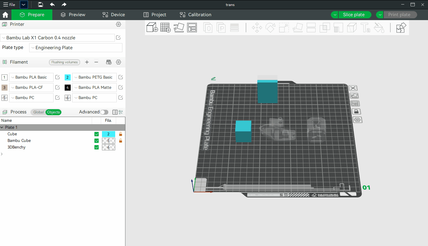Redo the last action
Image resolution: width=428 pixels, height=246 pixels.
click(x=64, y=4)
